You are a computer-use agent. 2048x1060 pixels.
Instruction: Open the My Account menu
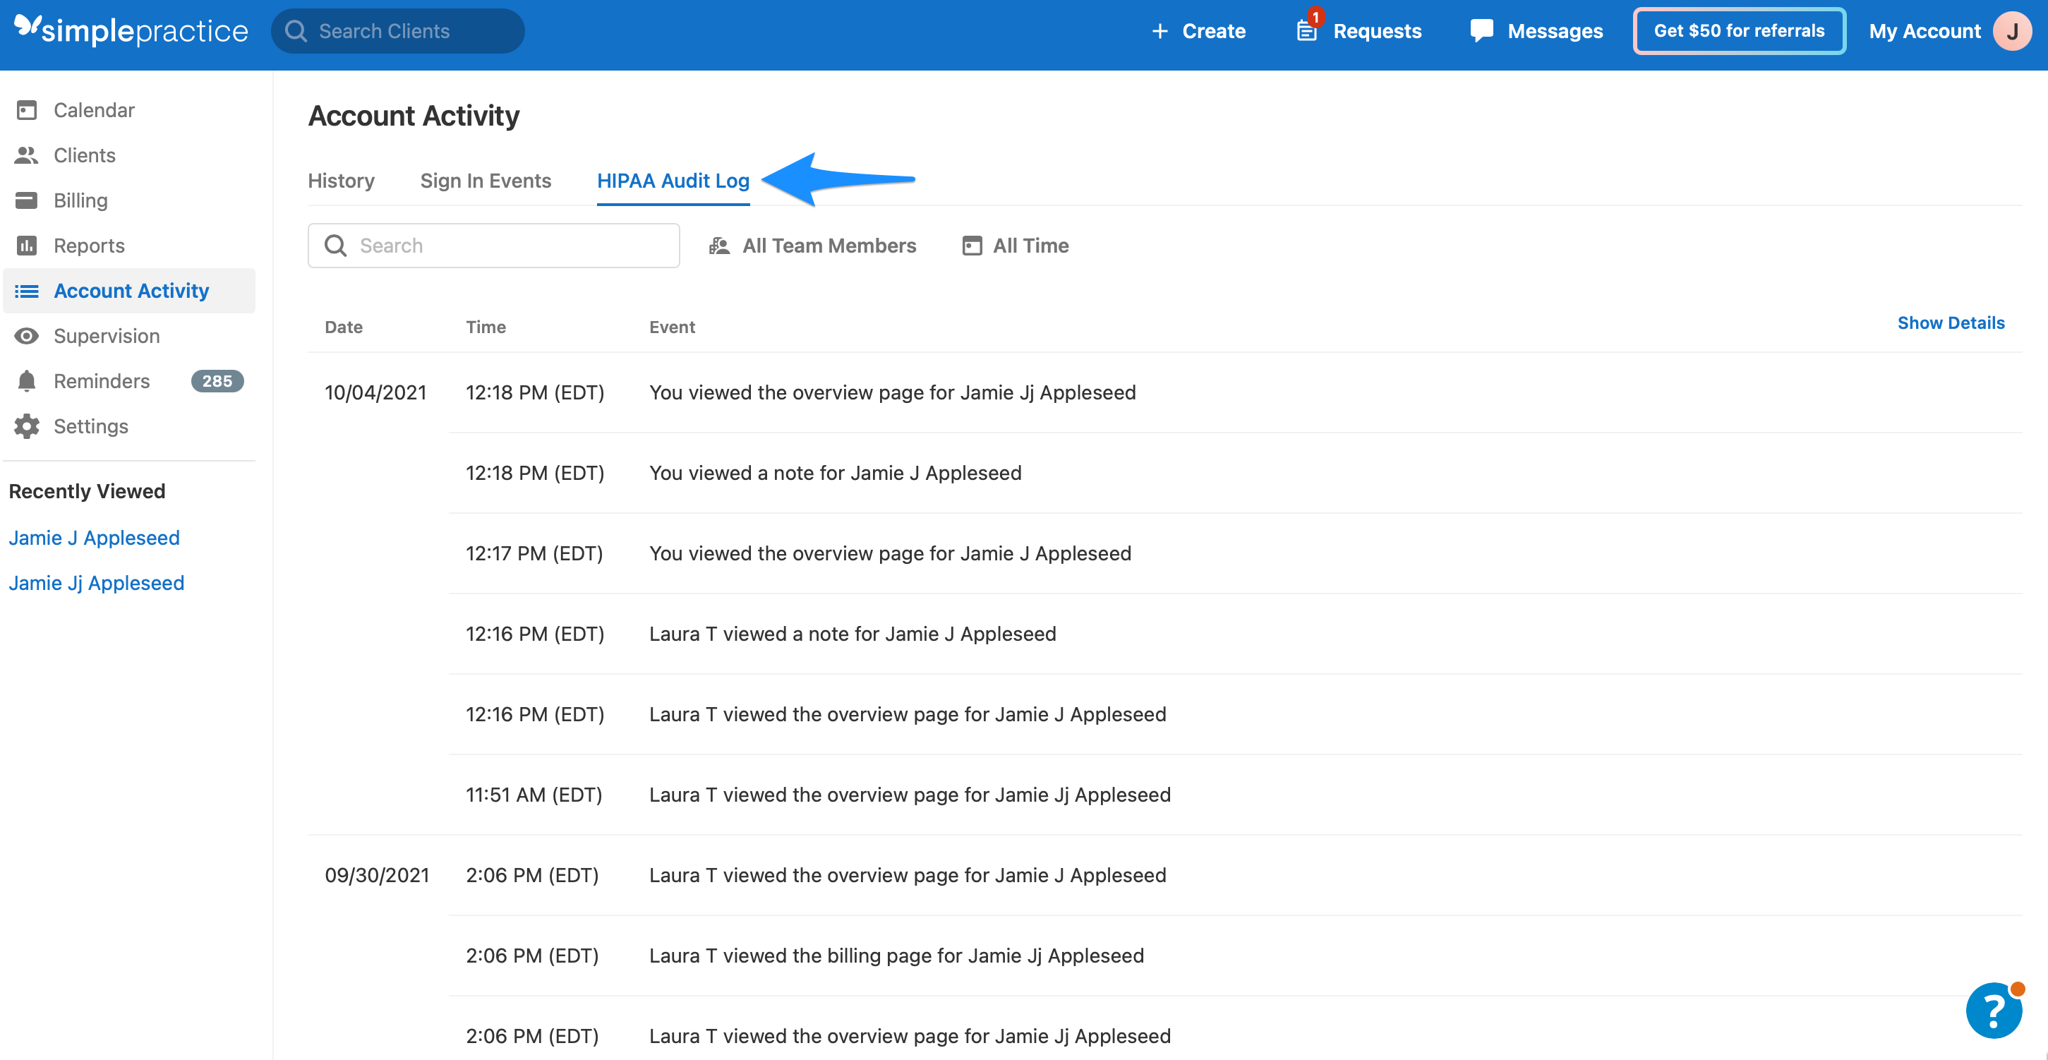point(1924,31)
